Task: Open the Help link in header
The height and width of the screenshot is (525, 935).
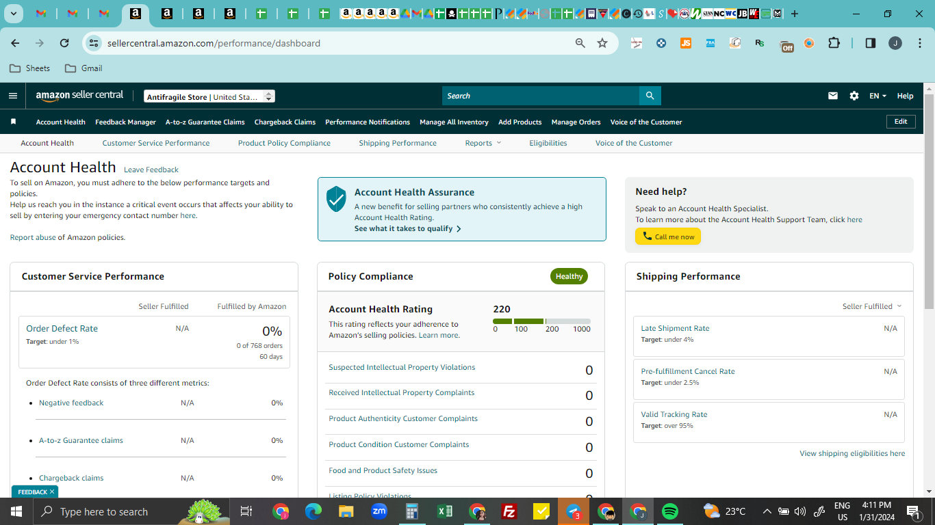Action: tap(905, 96)
